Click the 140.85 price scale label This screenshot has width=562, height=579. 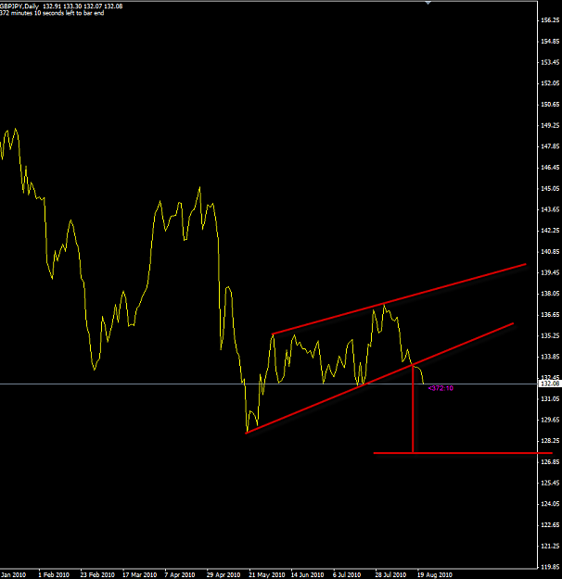tap(550, 251)
